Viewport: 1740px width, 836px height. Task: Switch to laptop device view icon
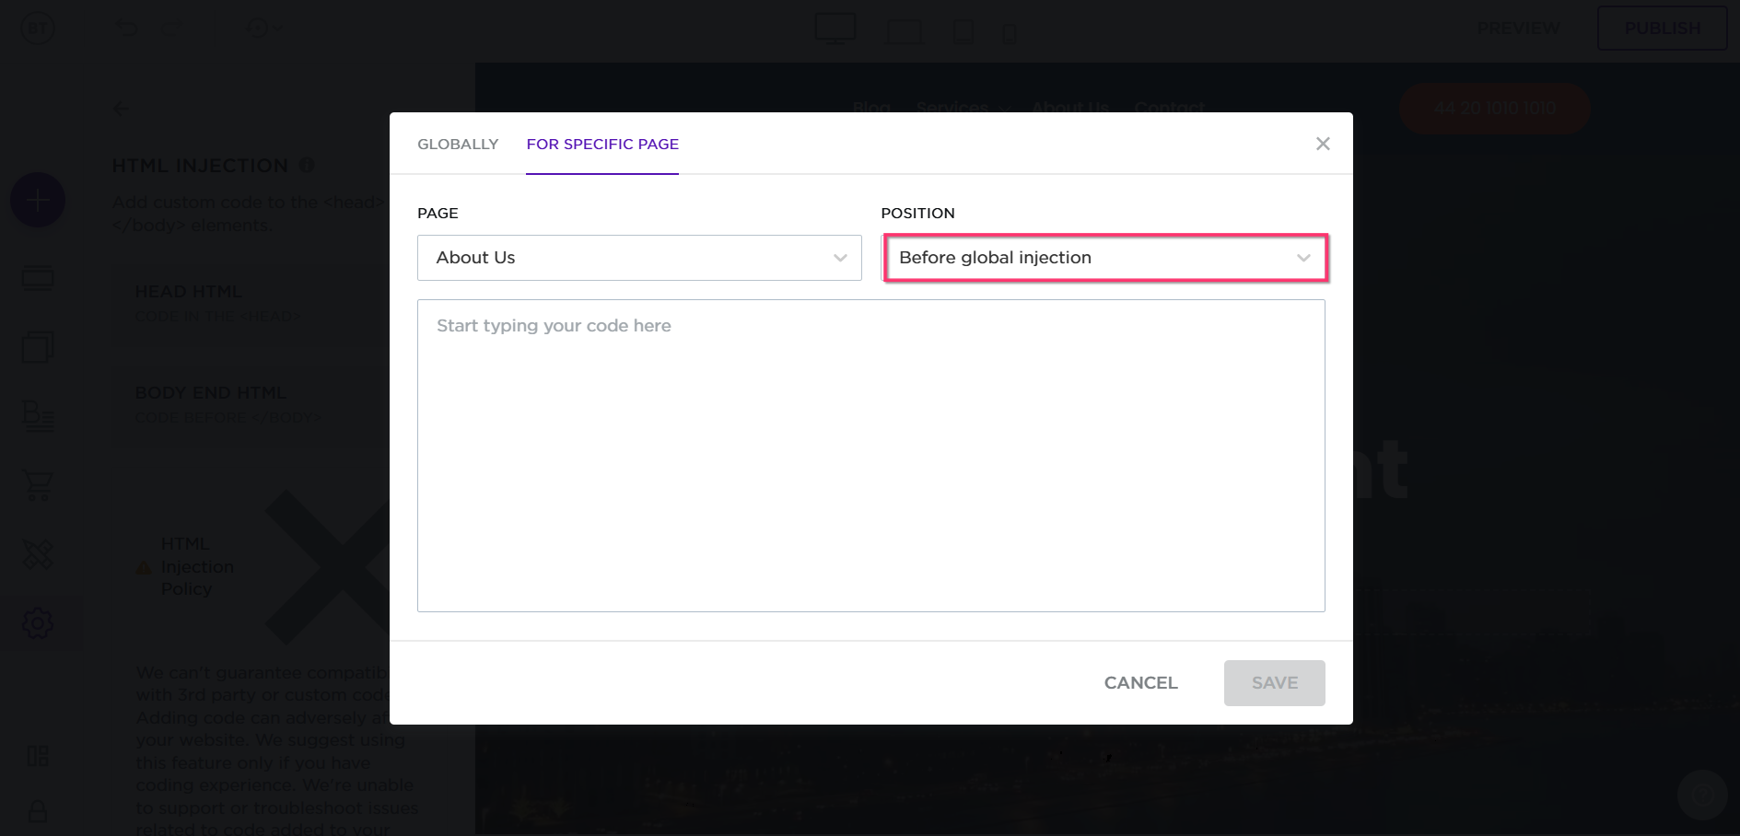905,32
